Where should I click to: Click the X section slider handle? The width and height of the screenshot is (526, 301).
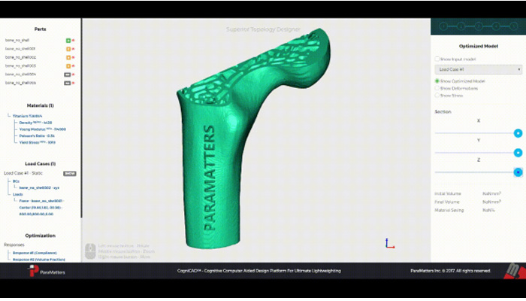click(518, 133)
